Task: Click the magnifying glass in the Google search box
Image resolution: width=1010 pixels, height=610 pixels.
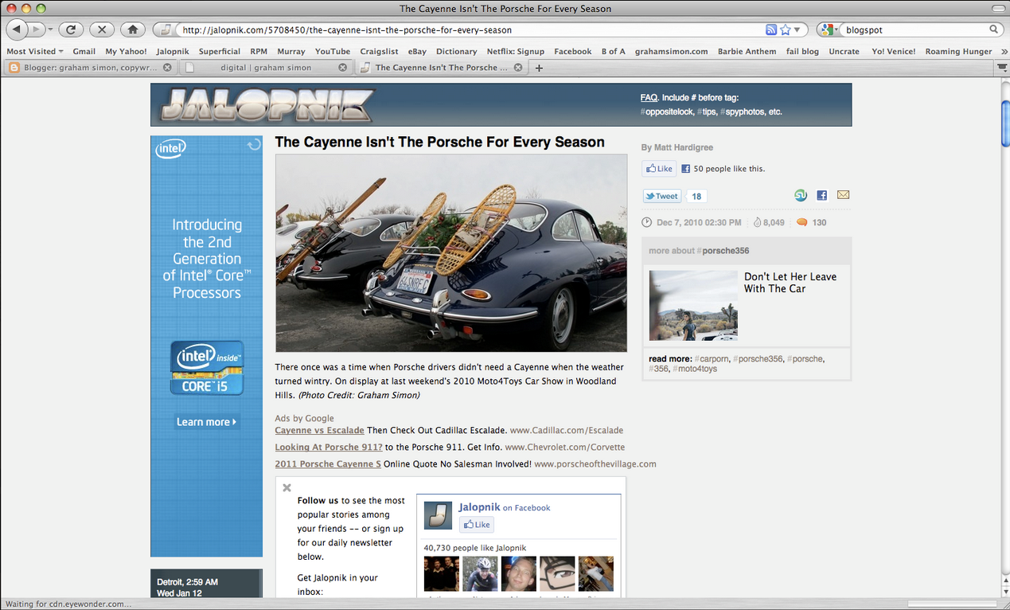Action: [x=992, y=29]
